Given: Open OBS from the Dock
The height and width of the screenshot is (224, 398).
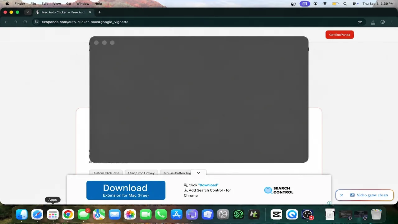Looking at the screenshot, I should pos(307,214).
